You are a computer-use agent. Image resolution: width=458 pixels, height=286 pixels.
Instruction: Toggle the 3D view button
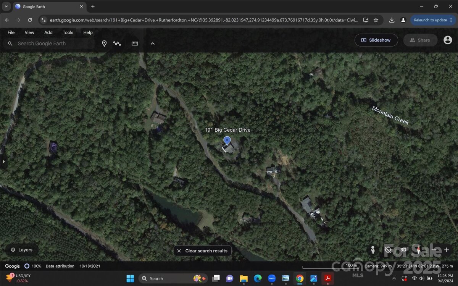(403, 250)
